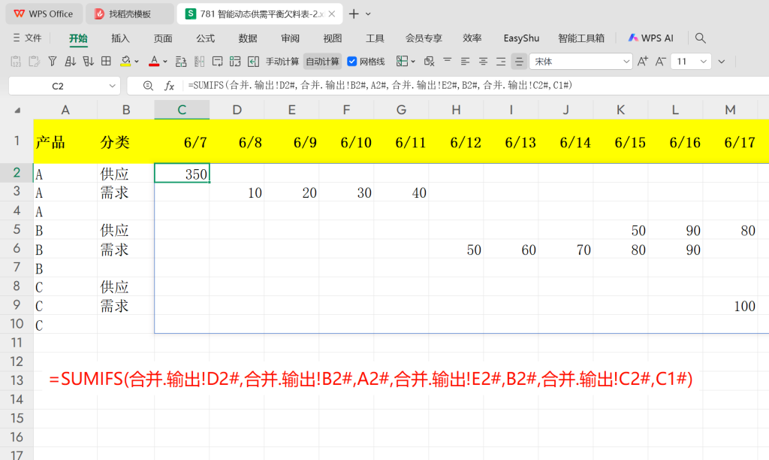Increase font size with A+ icon

click(643, 62)
